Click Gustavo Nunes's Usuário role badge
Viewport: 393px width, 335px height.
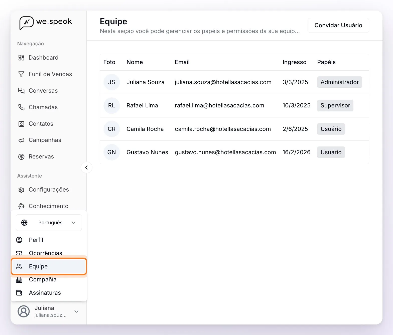pos(331,152)
